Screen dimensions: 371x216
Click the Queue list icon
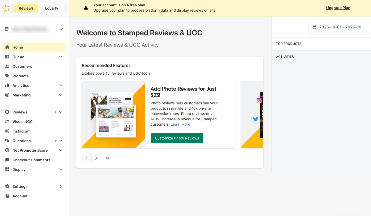point(7,57)
